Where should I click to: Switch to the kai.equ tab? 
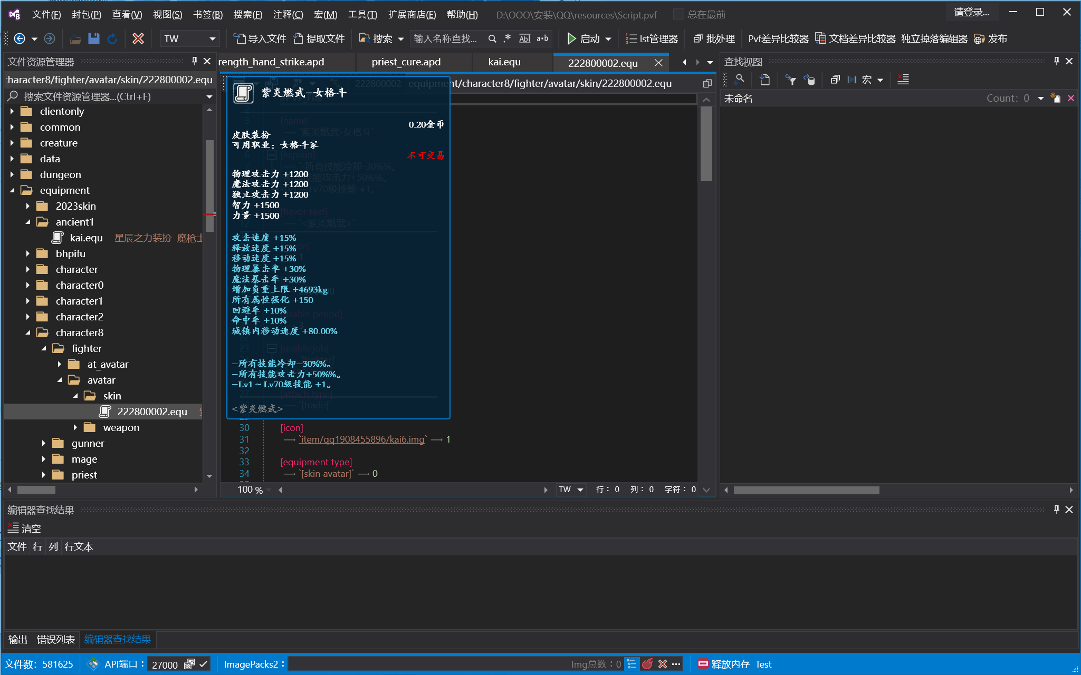(504, 62)
